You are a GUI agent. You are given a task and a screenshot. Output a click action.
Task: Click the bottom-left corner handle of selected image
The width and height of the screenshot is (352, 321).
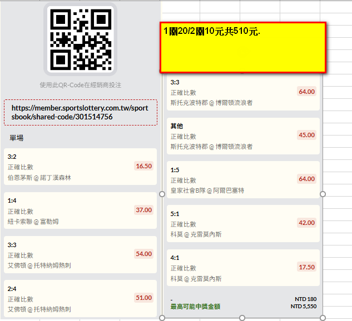click(x=162, y=318)
